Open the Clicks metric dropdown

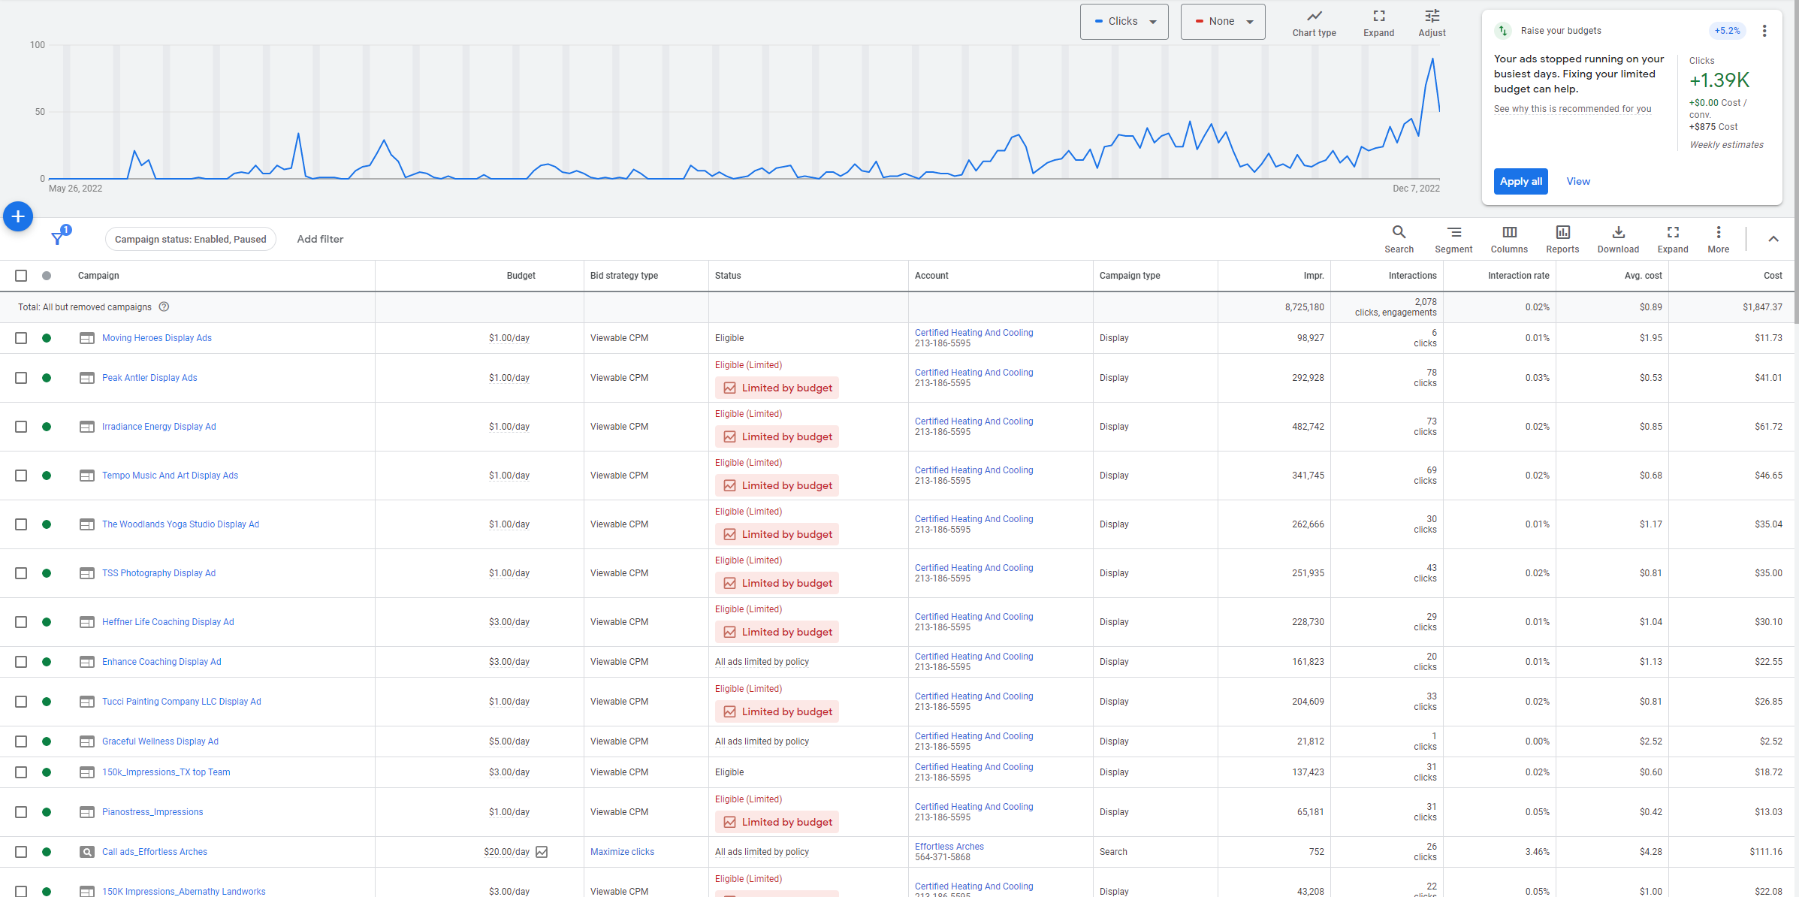click(x=1124, y=22)
